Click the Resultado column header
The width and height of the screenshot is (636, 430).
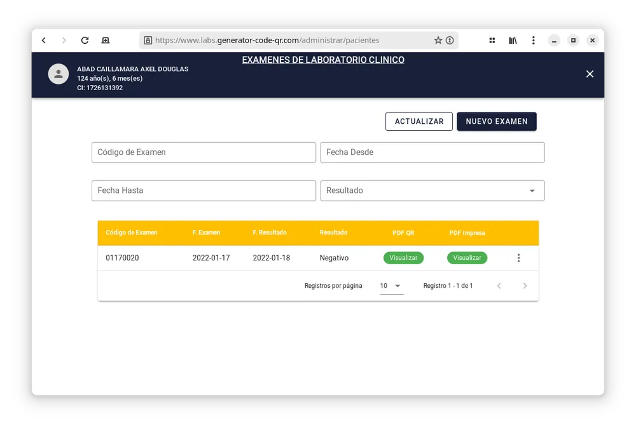point(333,232)
